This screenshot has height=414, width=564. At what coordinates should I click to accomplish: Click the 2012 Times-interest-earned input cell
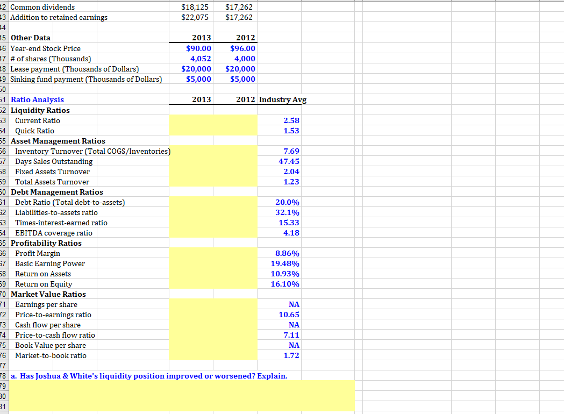click(x=235, y=223)
